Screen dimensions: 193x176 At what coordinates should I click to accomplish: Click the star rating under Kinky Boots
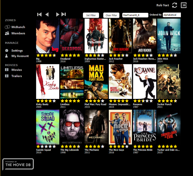point(46,101)
